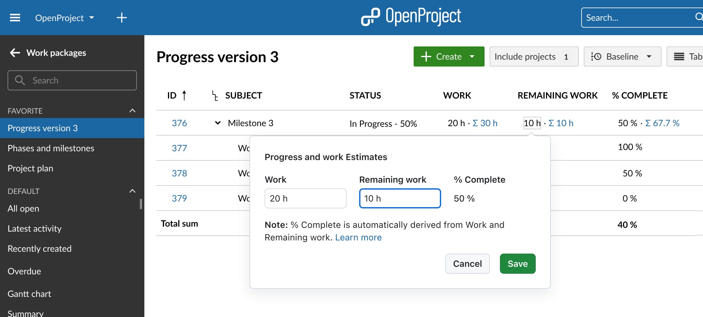
Task: Click the ascending sort arrow on ID column
Action: point(185,95)
